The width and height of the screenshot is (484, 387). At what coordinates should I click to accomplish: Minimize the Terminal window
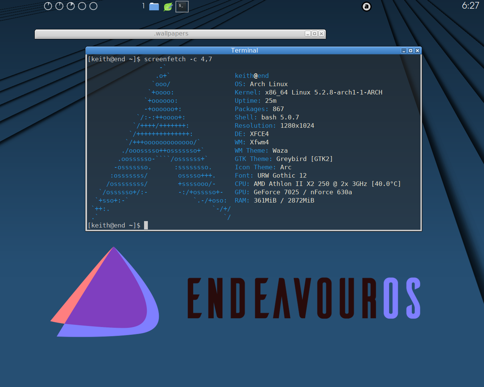[x=404, y=51]
